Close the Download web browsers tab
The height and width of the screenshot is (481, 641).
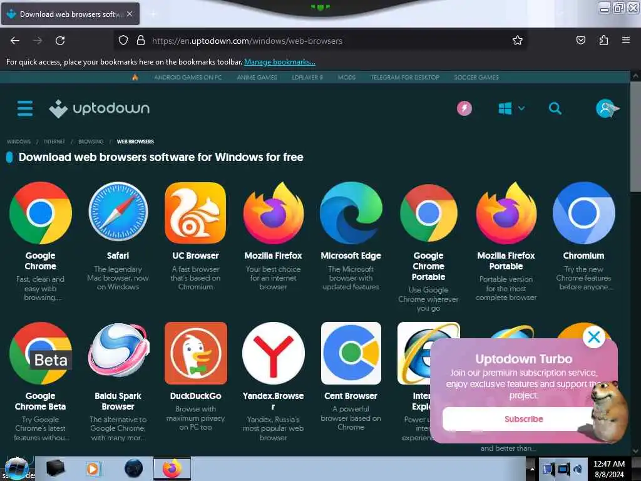tap(129, 14)
